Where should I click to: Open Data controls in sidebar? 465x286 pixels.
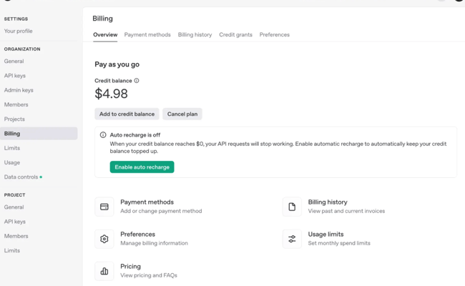pos(21,177)
